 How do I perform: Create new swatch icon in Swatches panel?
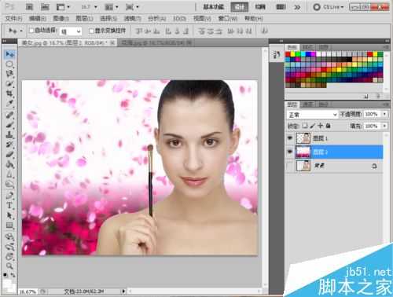(366, 97)
